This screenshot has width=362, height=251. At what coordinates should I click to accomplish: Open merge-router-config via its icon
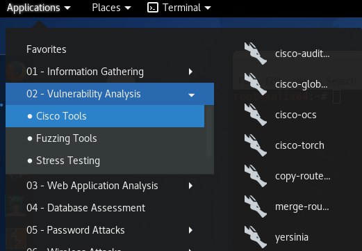coord(256,207)
